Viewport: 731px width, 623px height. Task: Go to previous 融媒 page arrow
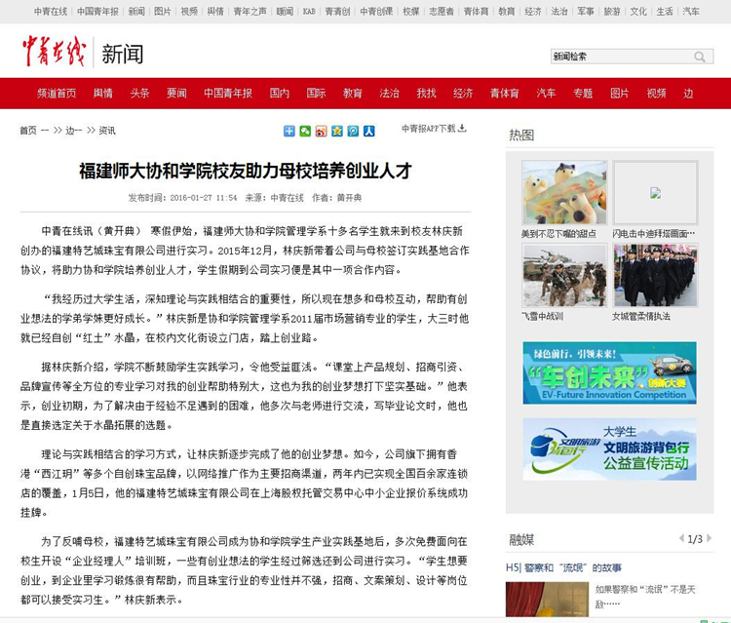pyautogui.click(x=681, y=538)
